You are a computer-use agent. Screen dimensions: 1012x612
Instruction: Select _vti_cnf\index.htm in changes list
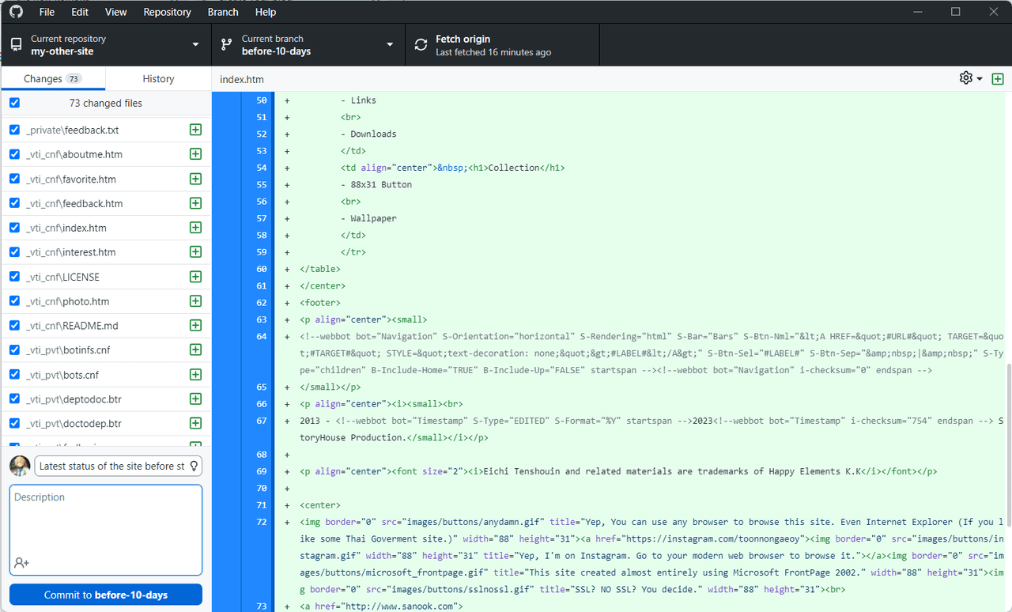point(66,228)
